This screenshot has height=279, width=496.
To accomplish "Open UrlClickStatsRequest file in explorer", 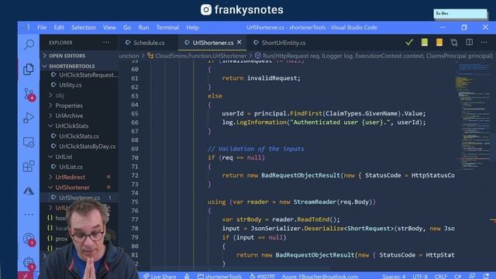I will click(x=79, y=75).
